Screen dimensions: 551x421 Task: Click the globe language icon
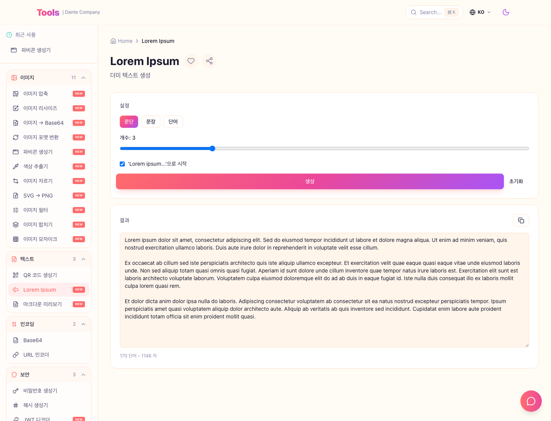(473, 12)
